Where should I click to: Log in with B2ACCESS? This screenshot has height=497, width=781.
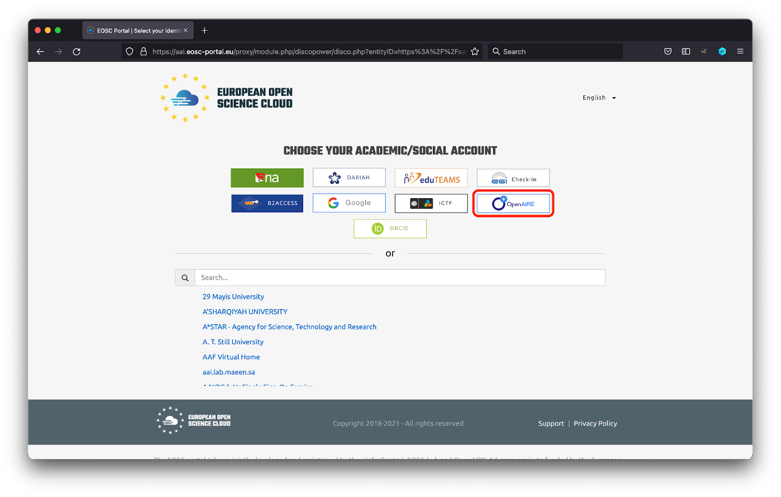[267, 203]
